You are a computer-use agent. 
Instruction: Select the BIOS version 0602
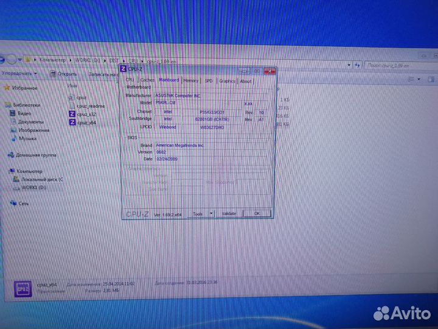tap(211, 152)
